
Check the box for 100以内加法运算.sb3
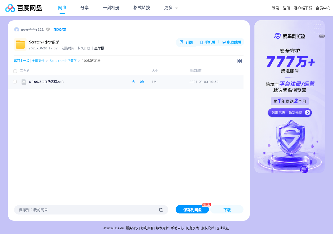pos(15,82)
